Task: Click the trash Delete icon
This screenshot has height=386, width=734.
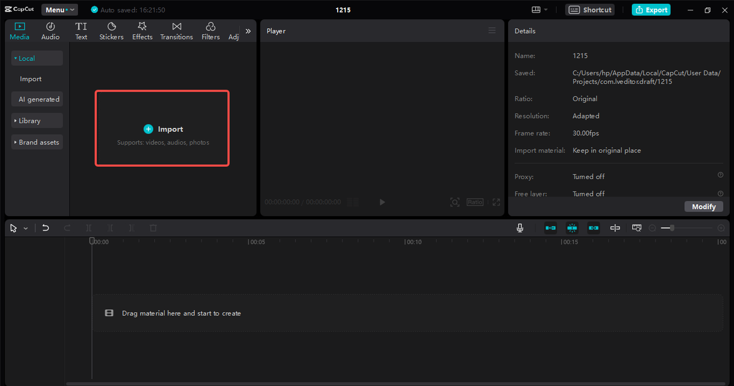Action: point(153,228)
